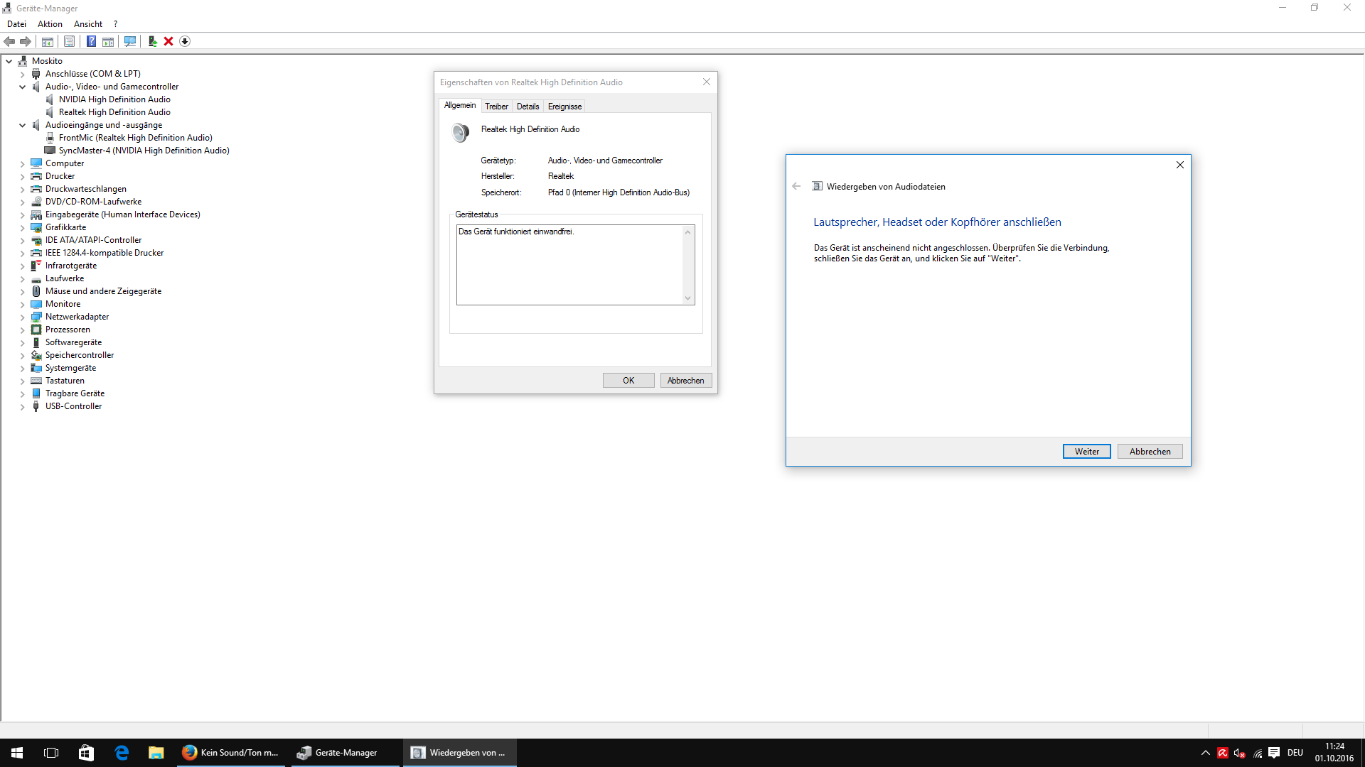Click the update driver toolbar icon
This screenshot has height=767, width=1365.
(x=152, y=41)
